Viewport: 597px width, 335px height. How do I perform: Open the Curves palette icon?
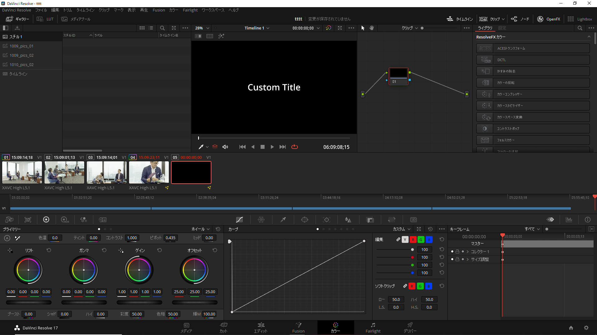(x=239, y=220)
